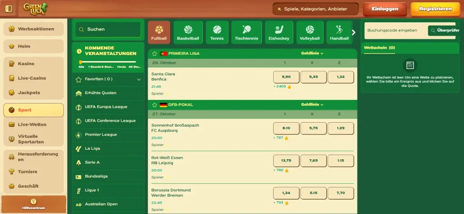464x214 pixels.
Task: Open Live-Wetten section
Action: pyautogui.click(x=34, y=124)
